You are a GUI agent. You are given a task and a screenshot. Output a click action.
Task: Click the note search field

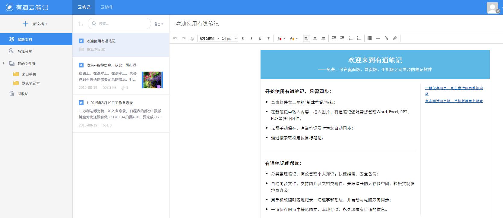click(119, 23)
